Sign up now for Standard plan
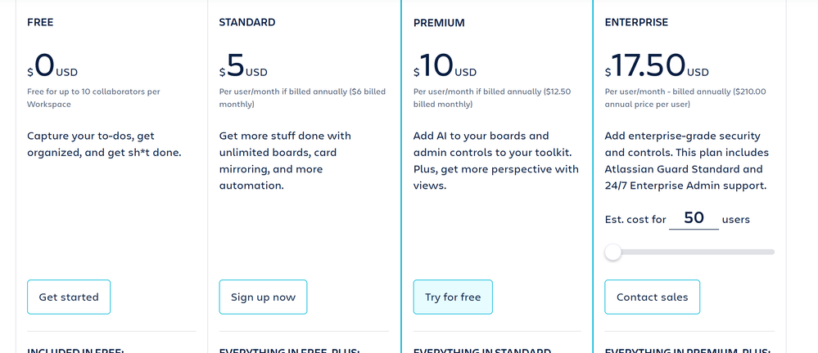Image resolution: width=818 pixels, height=353 pixels. [263, 297]
